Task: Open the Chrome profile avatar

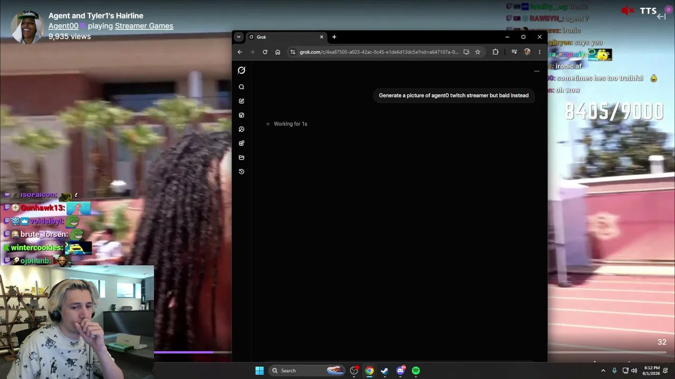Action: pyautogui.click(x=527, y=52)
